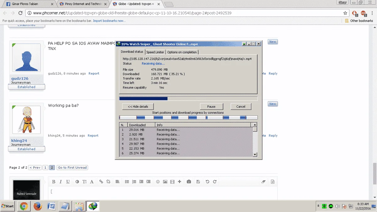Open page 1 of the thread
377x212 pixels.
(x=45, y=168)
